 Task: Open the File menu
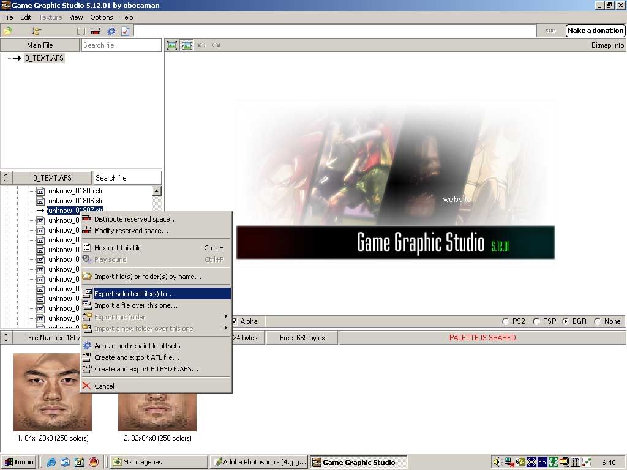(x=8, y=17)
